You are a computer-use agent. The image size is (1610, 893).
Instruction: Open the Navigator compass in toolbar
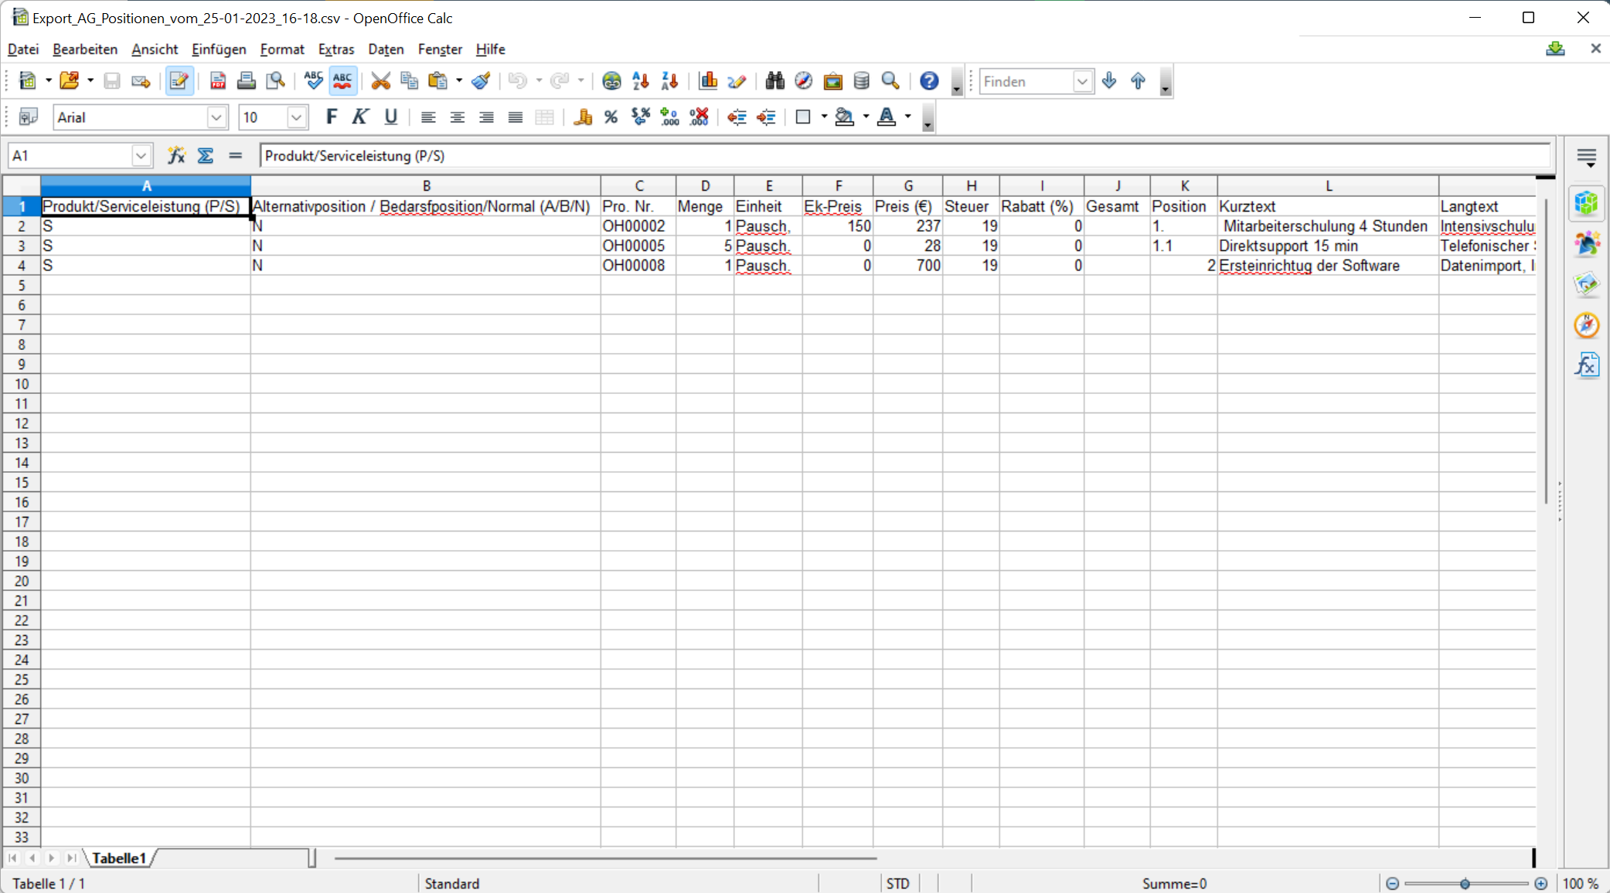point(804,81)
